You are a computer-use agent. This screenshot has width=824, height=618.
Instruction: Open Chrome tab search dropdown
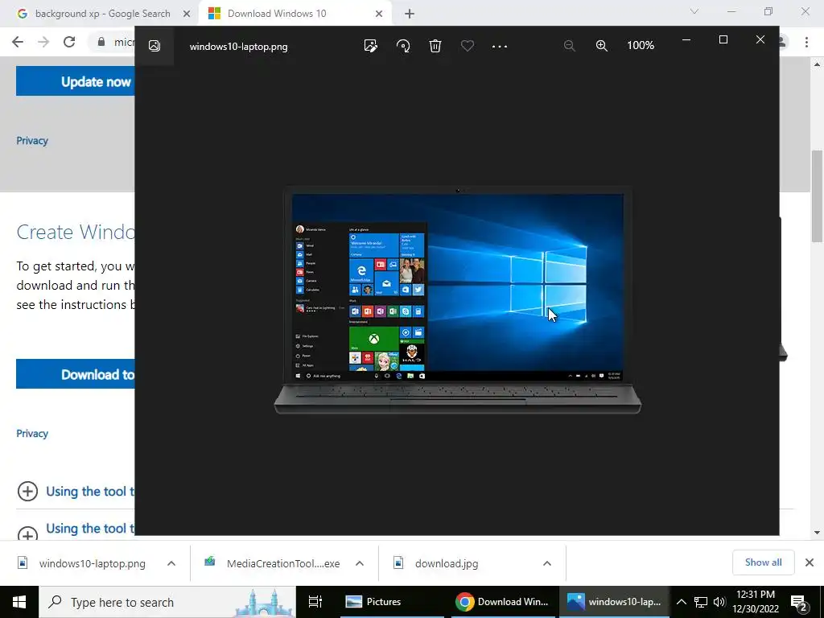(694, 11)
